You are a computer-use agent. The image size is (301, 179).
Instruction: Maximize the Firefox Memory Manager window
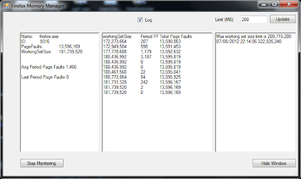point(274,4)
